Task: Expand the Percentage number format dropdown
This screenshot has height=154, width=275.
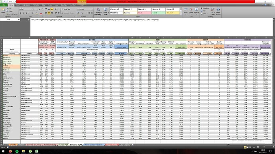Action: tap(92, 9)
